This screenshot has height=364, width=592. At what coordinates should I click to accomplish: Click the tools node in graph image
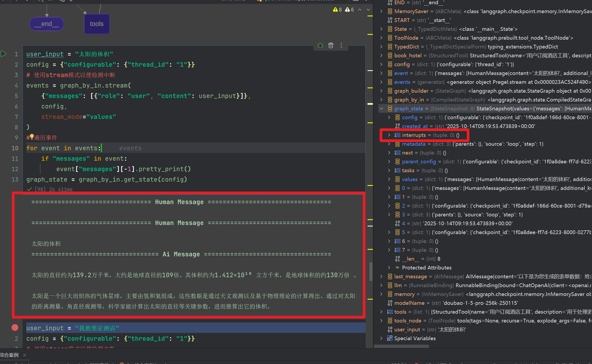coord(97,24)
